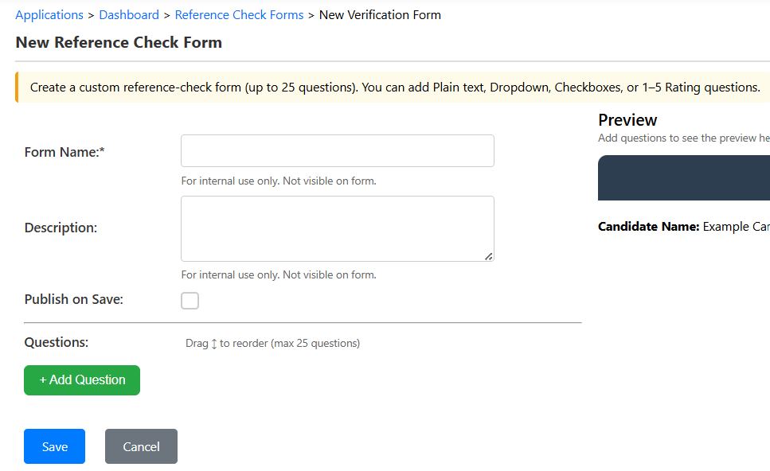Click the New Reference Check Form page title
Viewport: 770px width, 471px height.
[118, 42]
